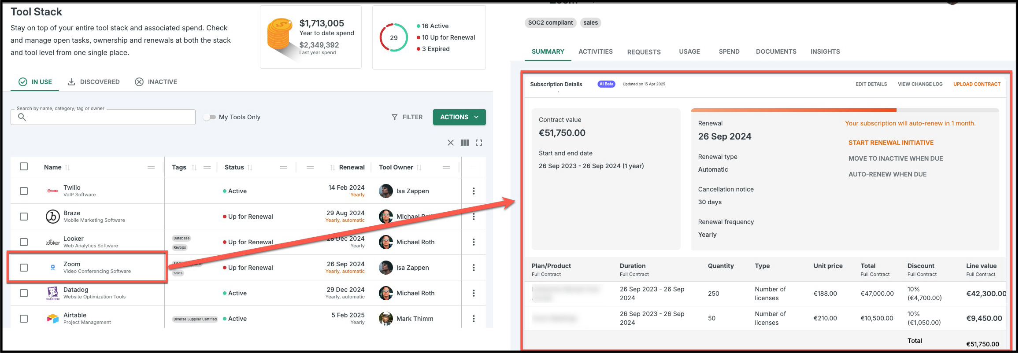Screen dimensions: 1019x353
Task: Switch to the INACTIVE tab
Action: click(156, 82)
